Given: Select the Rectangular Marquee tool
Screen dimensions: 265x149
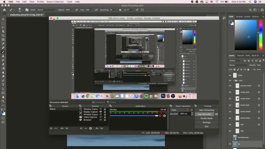Looking at the screenshot, I should (3, 23).
